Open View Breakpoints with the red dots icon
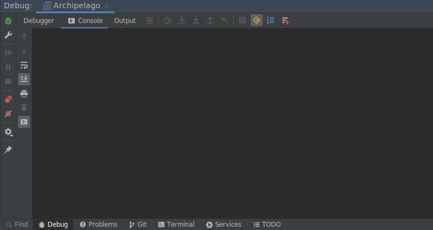Viewport: 433px width, 230px height. click(x=8, y=99)
